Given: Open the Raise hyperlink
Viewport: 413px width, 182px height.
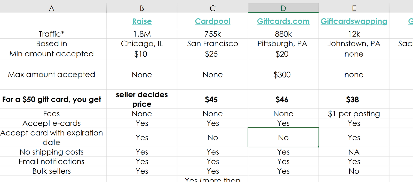Looking at the screenshot, I should 142,21.
